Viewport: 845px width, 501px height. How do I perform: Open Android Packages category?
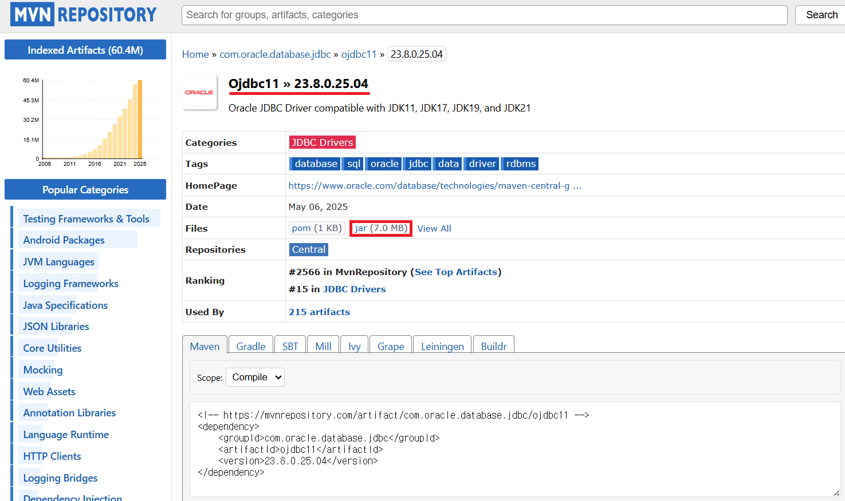(x=64, y=240)
